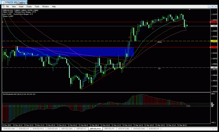Click the chart shift marker triangle
This screenshot has width=219, height=132.
[189, 9]
